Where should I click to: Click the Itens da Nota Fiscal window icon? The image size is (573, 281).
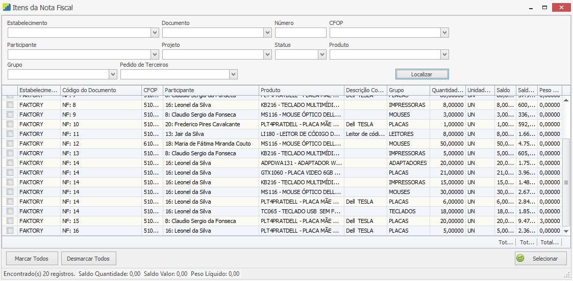coord(6,8)
